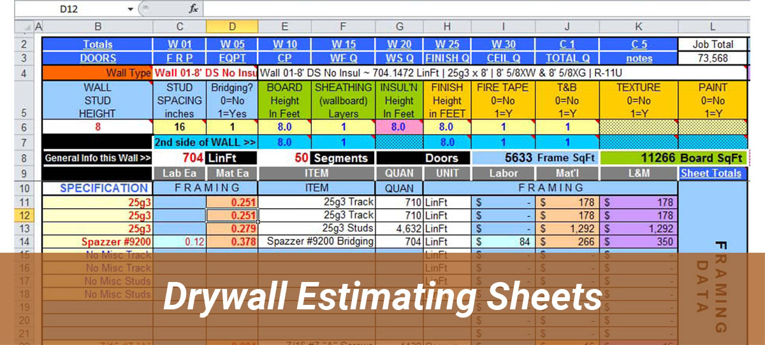
Task: Open the W 10 sheet link
Action: click(284, 45)
